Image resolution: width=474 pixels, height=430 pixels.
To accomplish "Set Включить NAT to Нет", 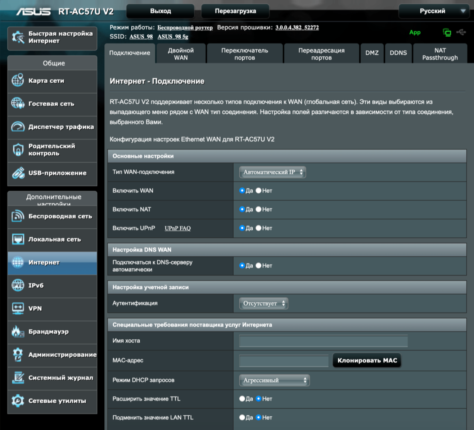I will click(258, 209).
